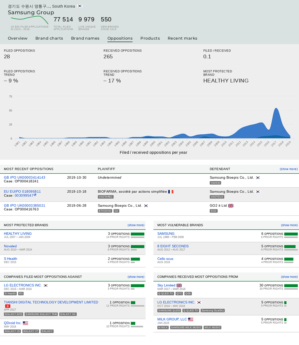Show more companies received most oppositions from
Screen dimensions: 299x345
tap(289, 277)
